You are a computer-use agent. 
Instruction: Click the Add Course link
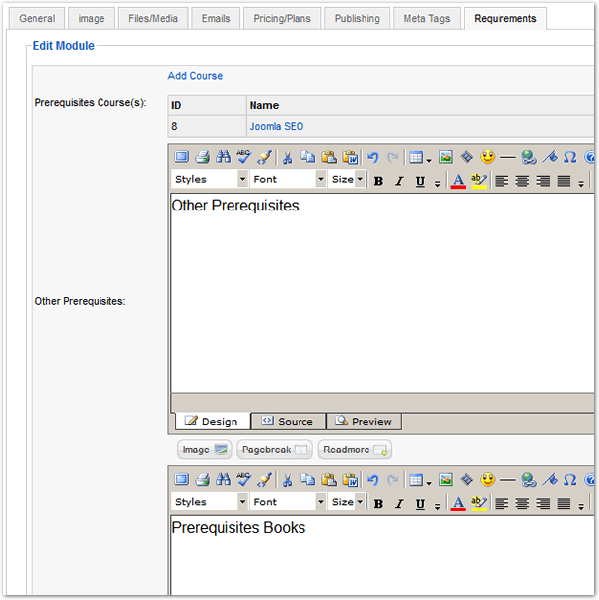[x=195, y=76]
